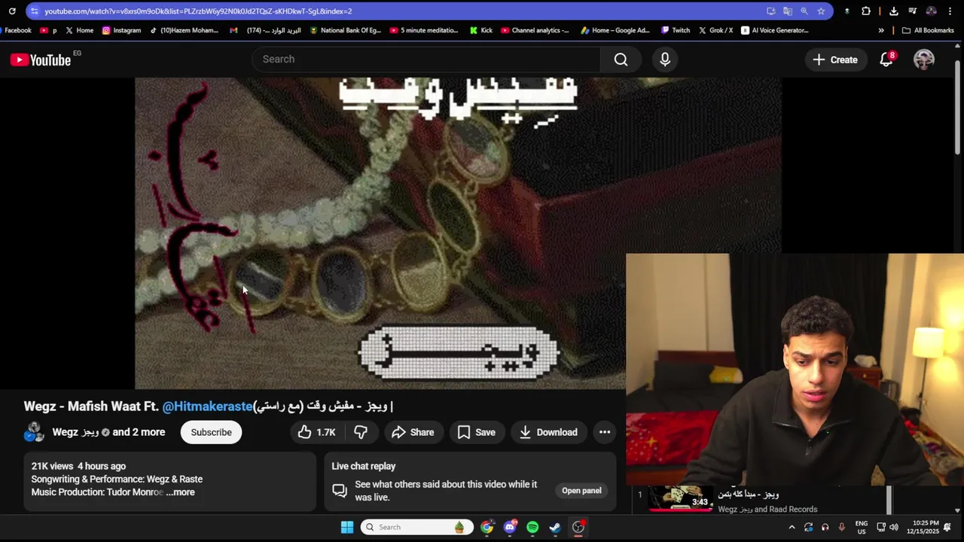
Task: Open playlist video Wegz 3:43 thumbnail
Action: coord(681,498)
